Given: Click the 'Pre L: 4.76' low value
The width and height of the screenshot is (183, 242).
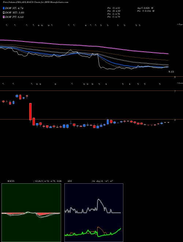Looking at the screenshot, I should (x=114, y=14).
